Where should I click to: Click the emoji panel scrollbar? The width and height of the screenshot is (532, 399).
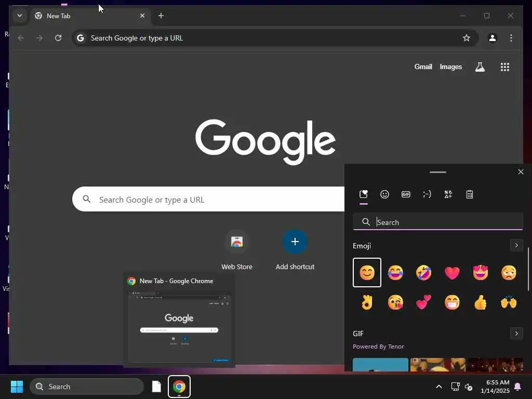[x=528, y=270]
